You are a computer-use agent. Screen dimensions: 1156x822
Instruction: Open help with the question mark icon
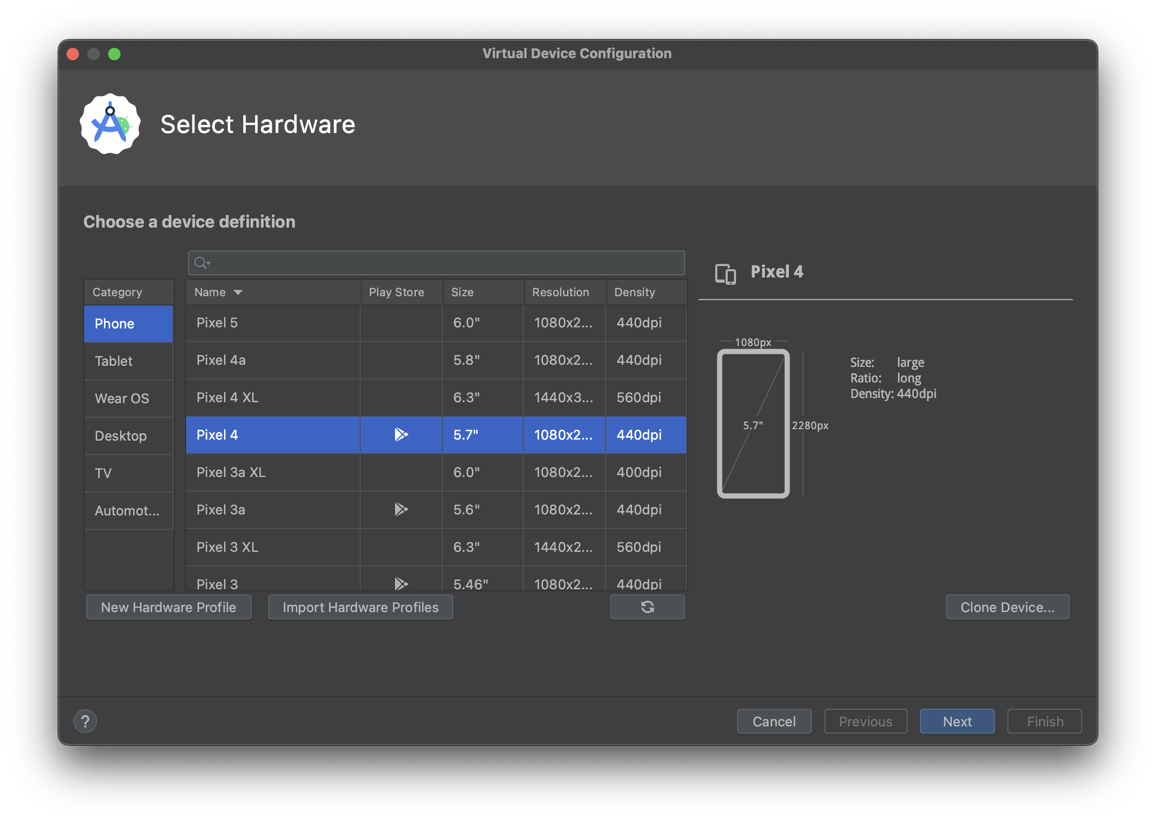[x=85, y=721]
